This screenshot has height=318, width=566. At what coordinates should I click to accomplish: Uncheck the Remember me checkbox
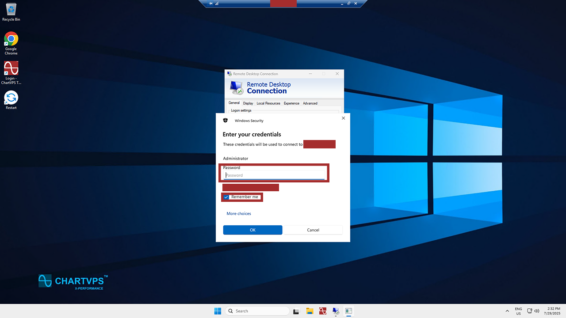pos(226,197)
